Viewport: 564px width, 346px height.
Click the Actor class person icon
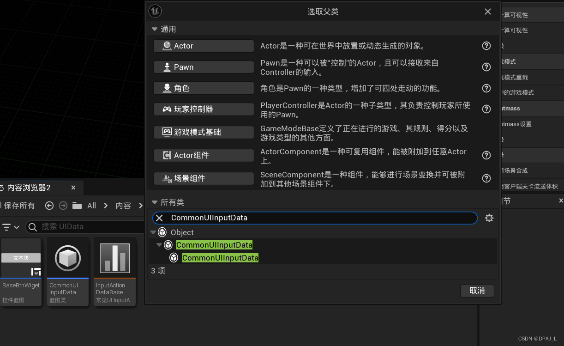pyautogui.click(x=166, y=46)
